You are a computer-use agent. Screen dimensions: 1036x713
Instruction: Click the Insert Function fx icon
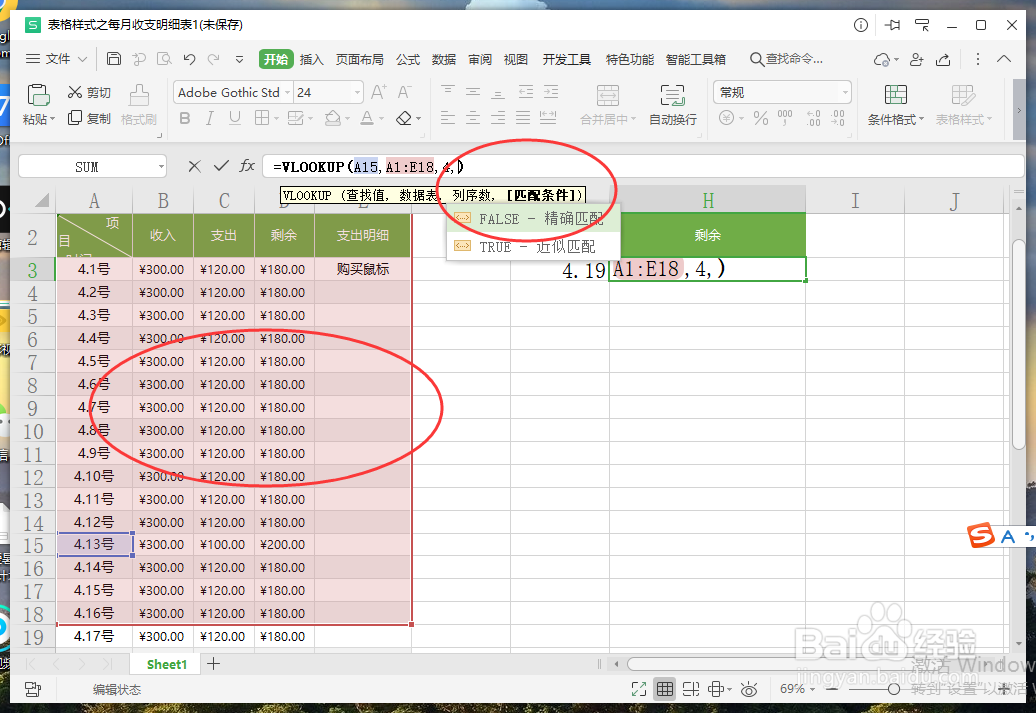(246, 165)
